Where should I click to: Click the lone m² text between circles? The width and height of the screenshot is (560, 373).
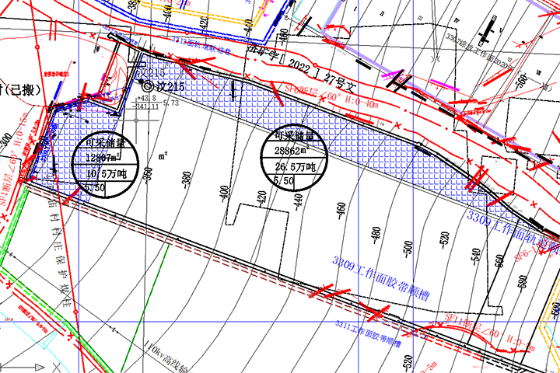click(163, 156)
